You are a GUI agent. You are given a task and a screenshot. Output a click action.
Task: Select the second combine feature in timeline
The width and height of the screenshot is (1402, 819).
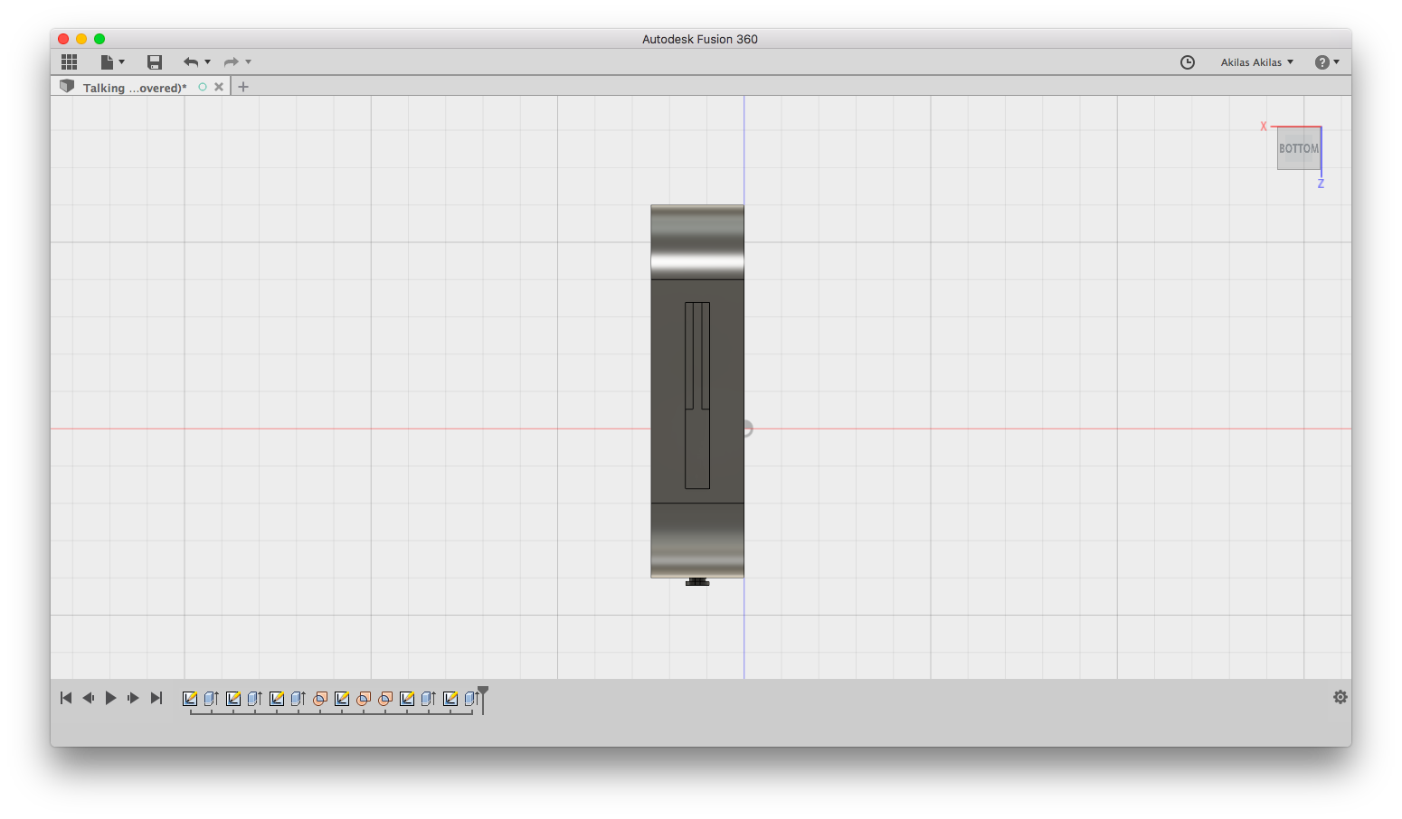coord(364,699)
